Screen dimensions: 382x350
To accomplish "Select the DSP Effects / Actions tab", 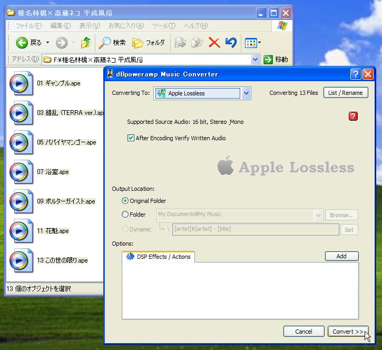I will tap(159, 257).
